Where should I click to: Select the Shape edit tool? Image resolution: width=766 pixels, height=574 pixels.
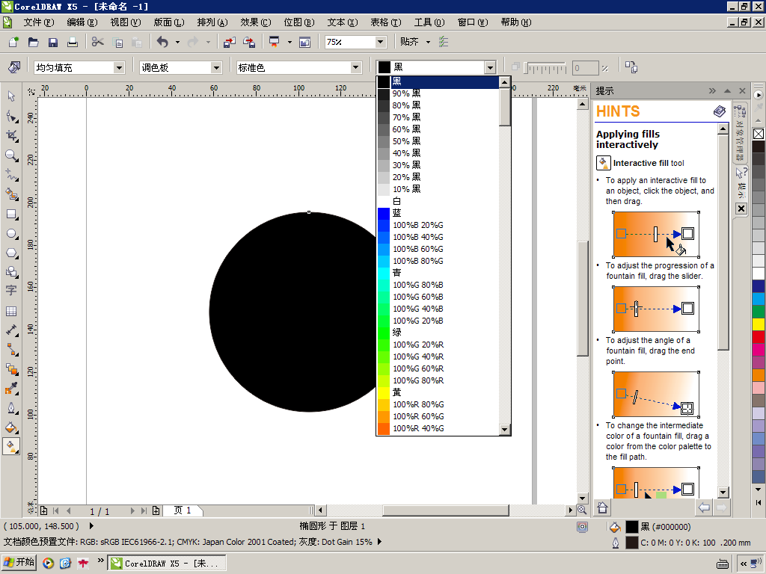(11, 116)
